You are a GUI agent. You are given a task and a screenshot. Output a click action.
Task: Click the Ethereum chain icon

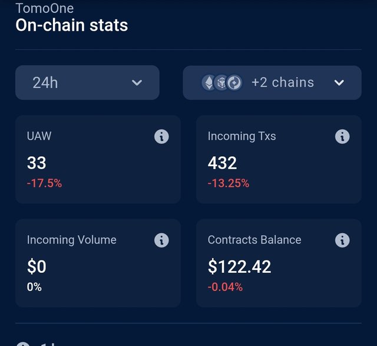pyautogui.click(x=209, y=83)
